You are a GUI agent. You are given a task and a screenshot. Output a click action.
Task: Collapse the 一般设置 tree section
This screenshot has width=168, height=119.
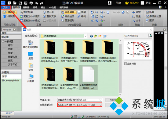point(3,41)
